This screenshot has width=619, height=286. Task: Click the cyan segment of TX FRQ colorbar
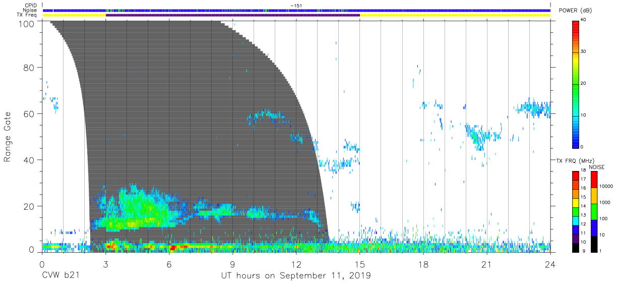[575, 220]
